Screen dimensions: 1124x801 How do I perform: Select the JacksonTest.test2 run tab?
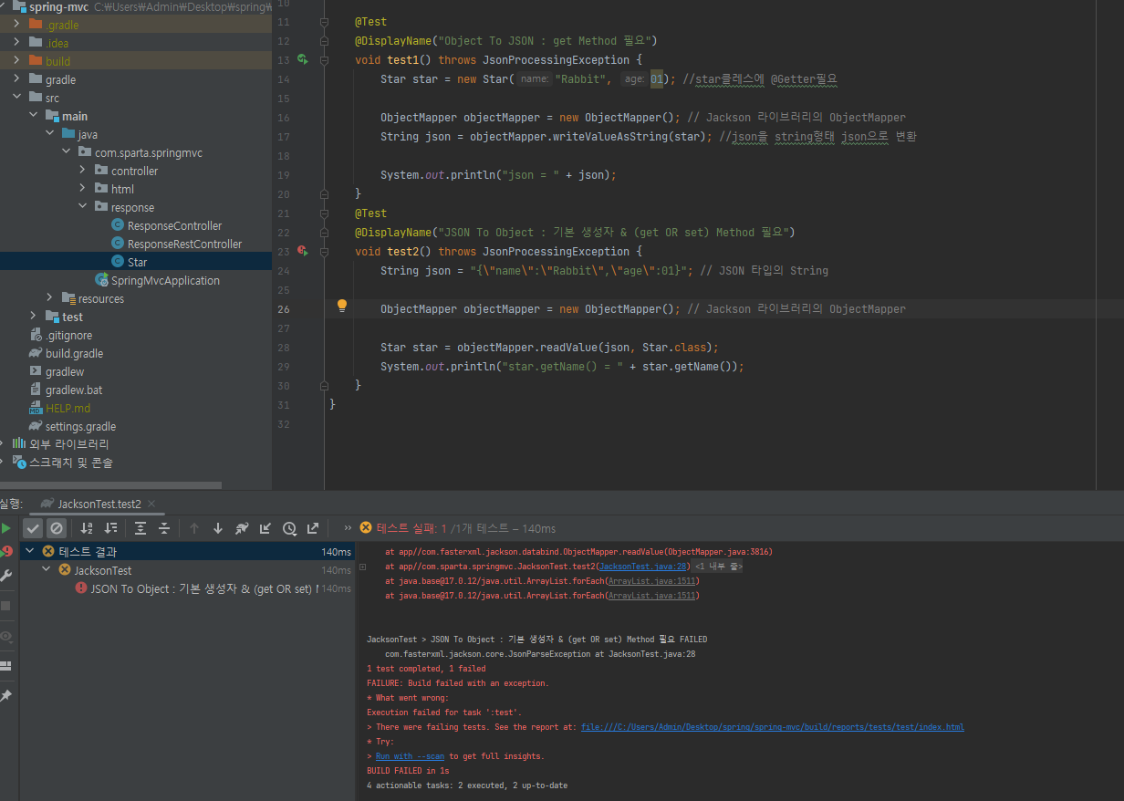pyautogui.click(x=98, y=504)
